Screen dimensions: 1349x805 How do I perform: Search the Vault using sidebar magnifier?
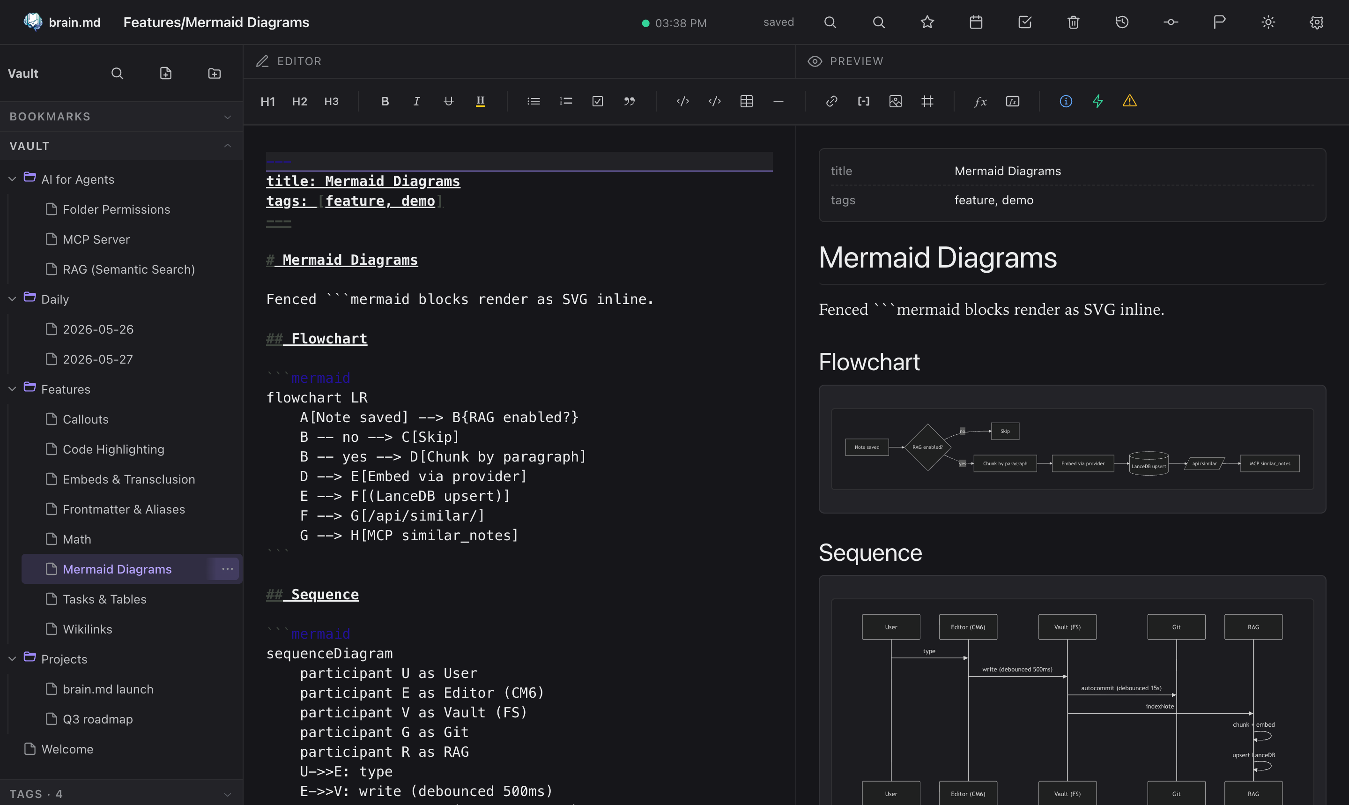coord(117,73)
